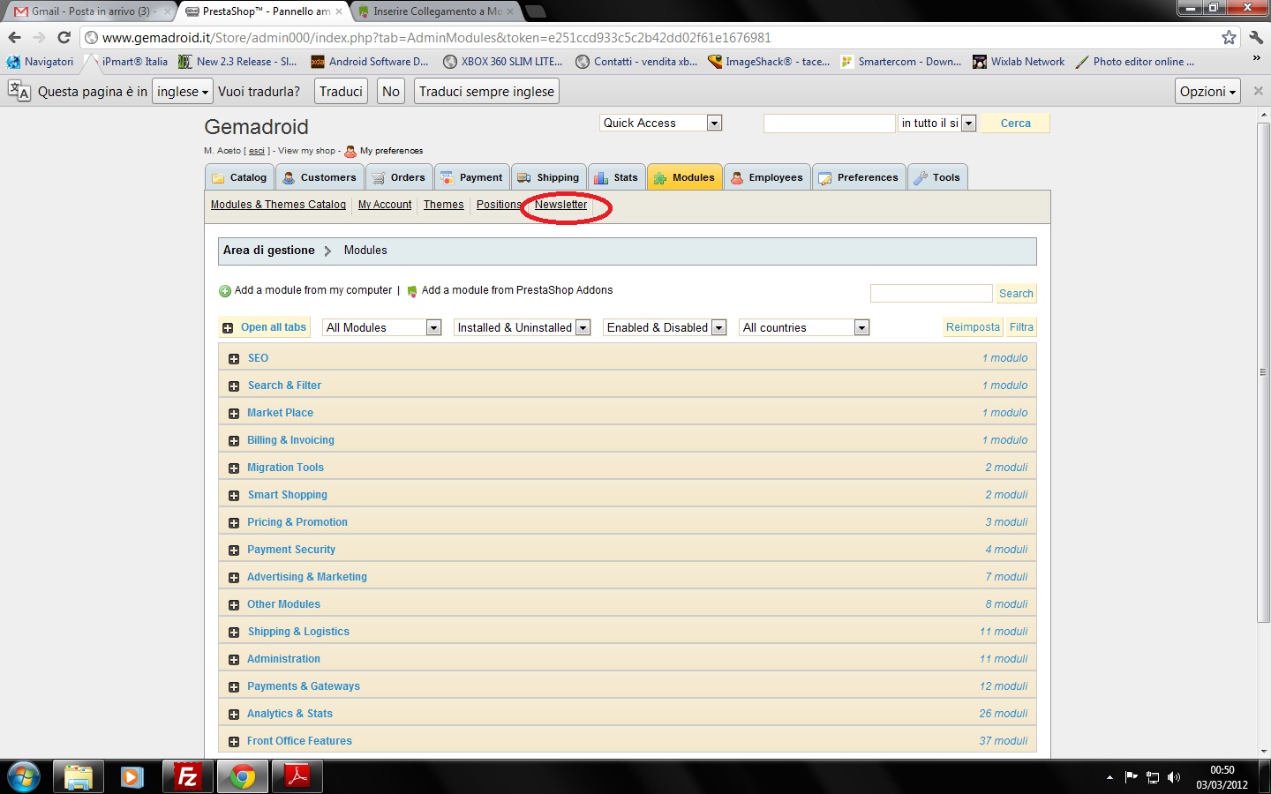Open the Preferences tab
This screenshot has height=794, width=1271.
coord(859,177)
